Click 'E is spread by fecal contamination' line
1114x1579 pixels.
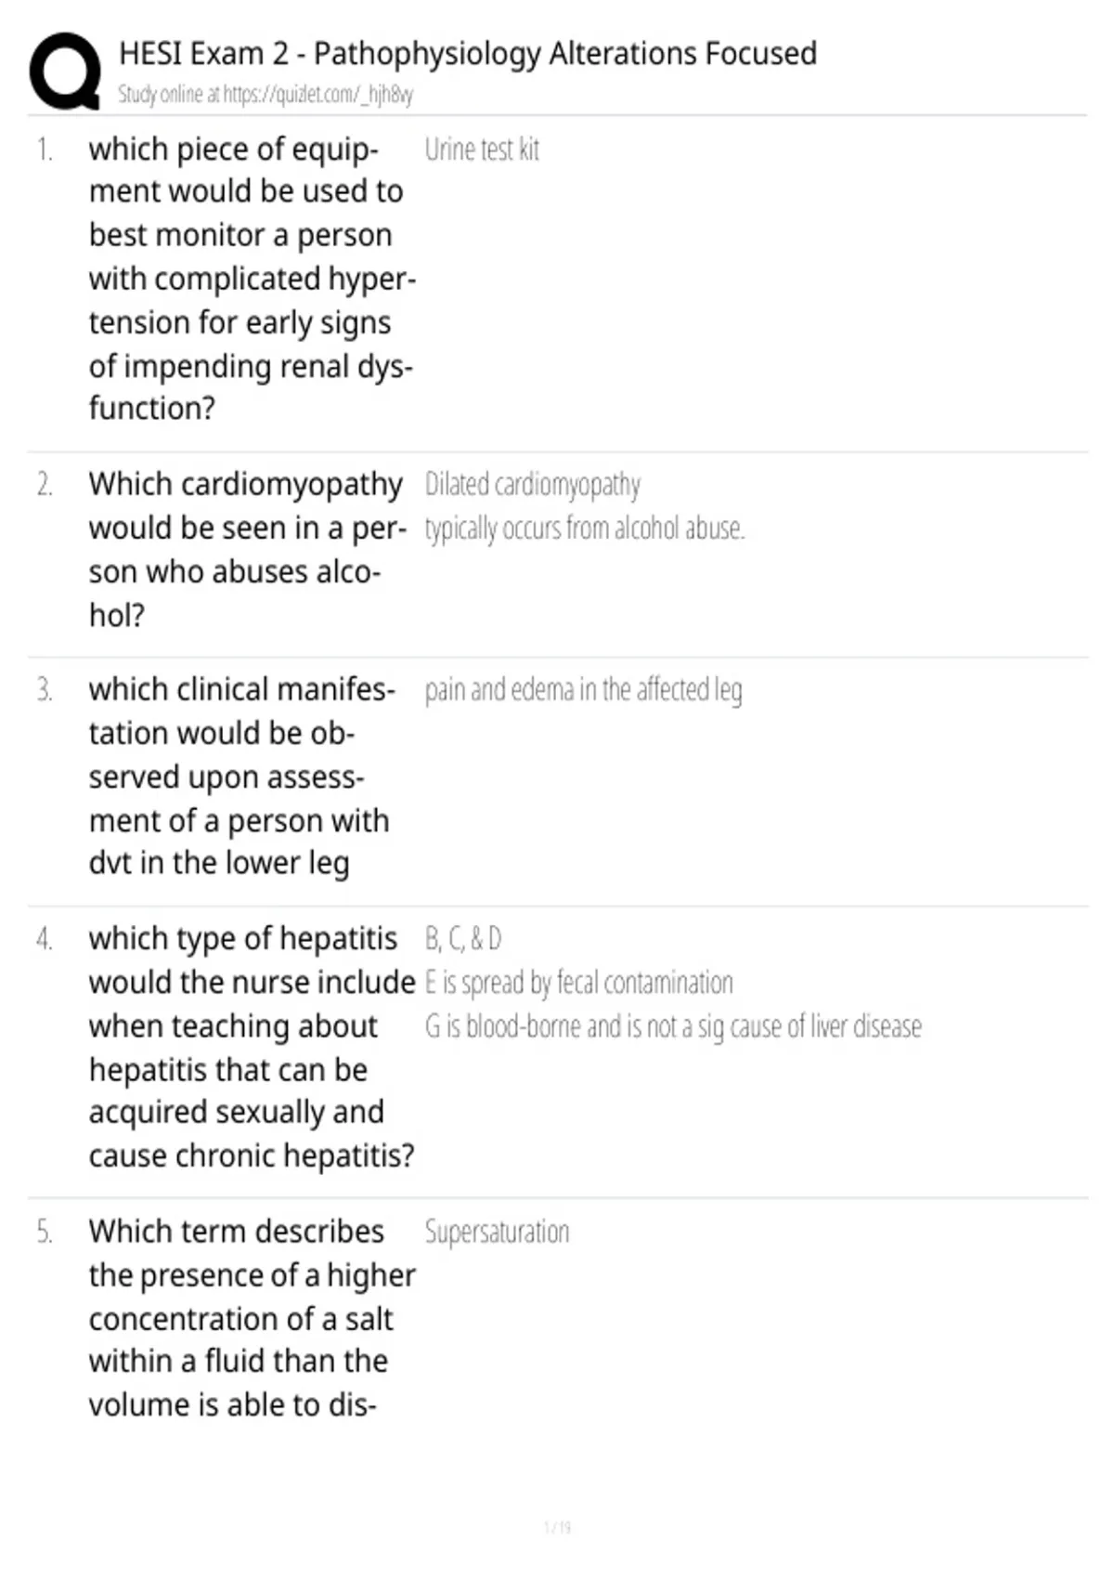tap(578, 983)
